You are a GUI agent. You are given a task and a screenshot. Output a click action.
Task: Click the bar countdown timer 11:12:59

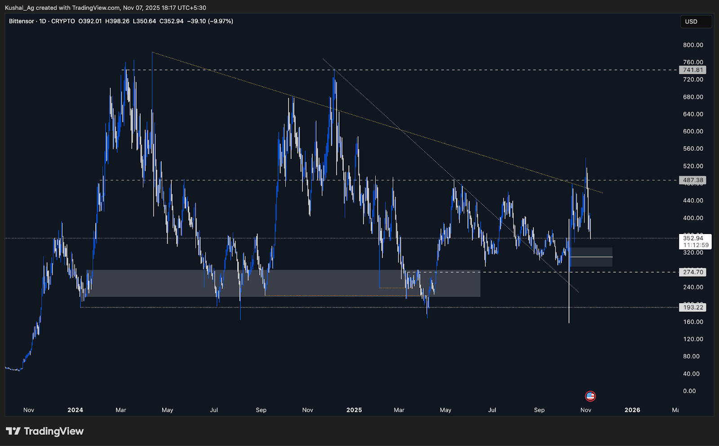point(696,245)
